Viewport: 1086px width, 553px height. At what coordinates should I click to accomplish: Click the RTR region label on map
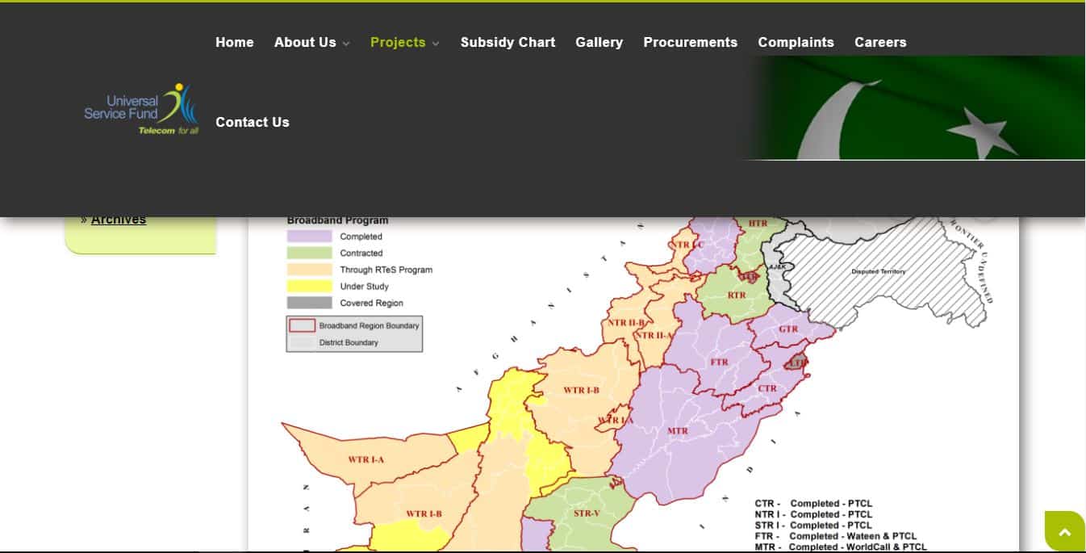click(x=737, y=295)
